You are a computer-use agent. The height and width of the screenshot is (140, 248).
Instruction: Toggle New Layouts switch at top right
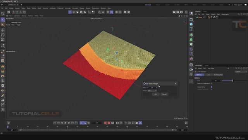point(246,5)
